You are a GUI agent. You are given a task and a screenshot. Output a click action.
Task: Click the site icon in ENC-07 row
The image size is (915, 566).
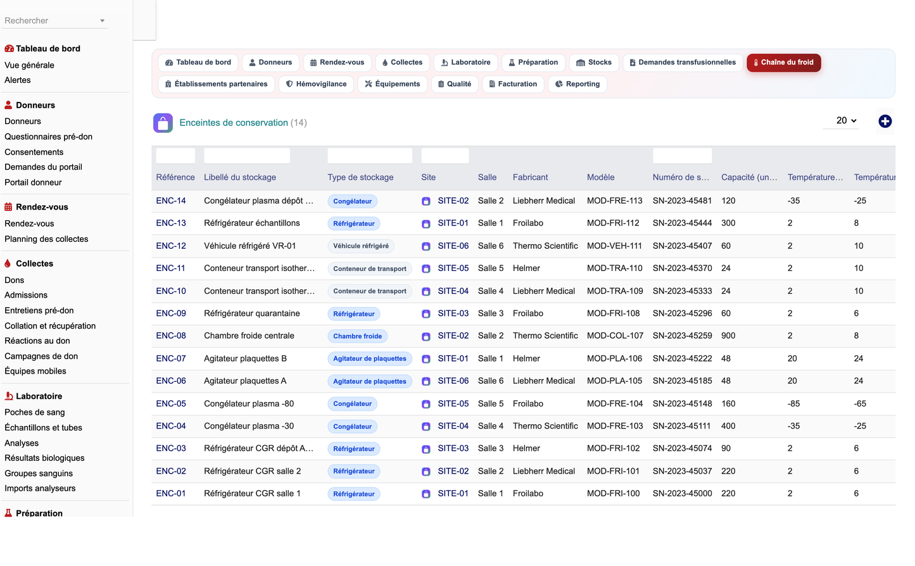pos(426,359)
